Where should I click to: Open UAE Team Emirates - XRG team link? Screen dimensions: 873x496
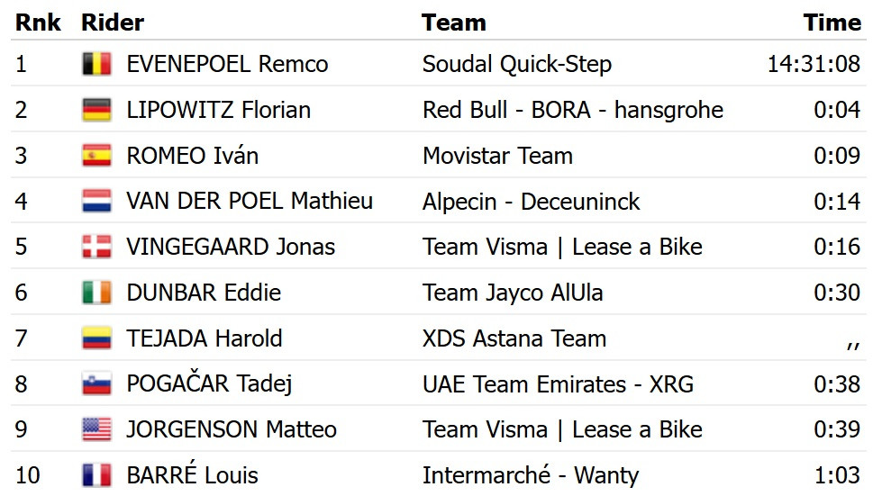coord(558,384)
